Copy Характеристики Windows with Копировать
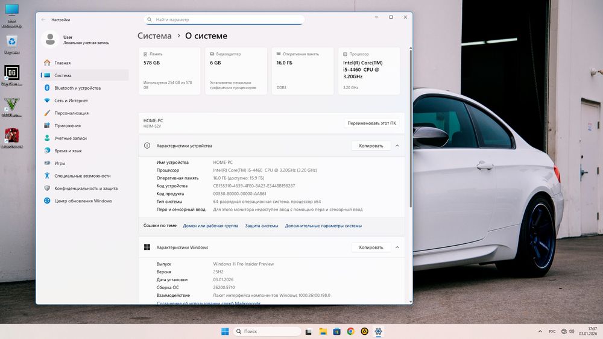 371,247
